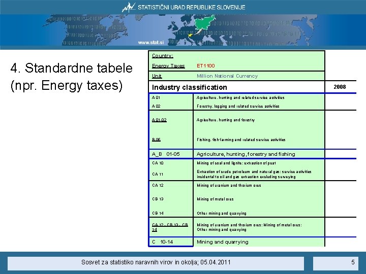Select the 'CA 10' code cell
This screenshot has width=366, height=274.
[158, 163]
